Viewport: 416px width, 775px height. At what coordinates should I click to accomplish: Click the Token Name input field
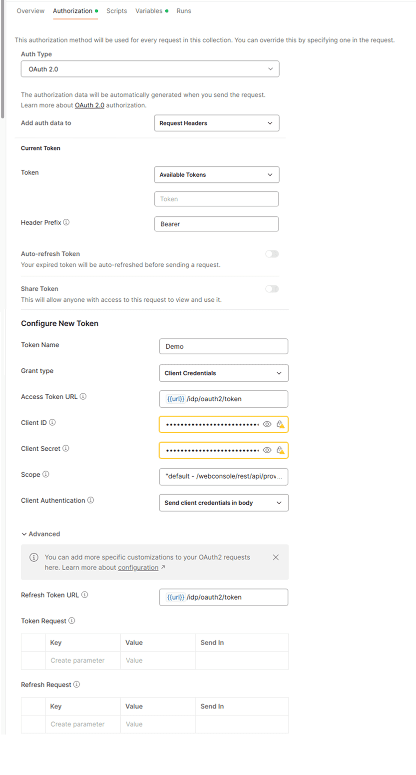click(x=223, y=346)
